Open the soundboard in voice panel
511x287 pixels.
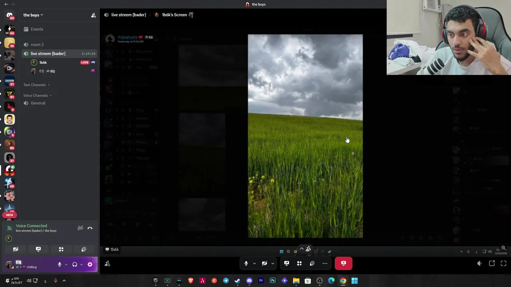coord(84,249)
